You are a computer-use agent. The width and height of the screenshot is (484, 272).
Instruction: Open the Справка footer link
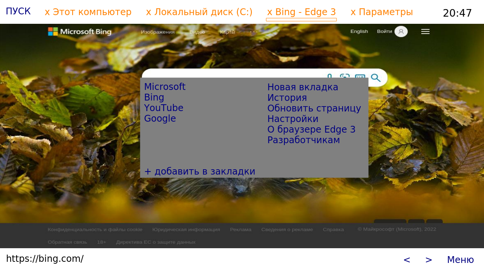point(334,230)
